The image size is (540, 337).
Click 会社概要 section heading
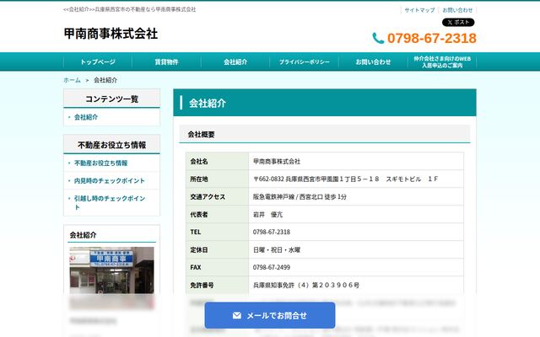point(201,135)
